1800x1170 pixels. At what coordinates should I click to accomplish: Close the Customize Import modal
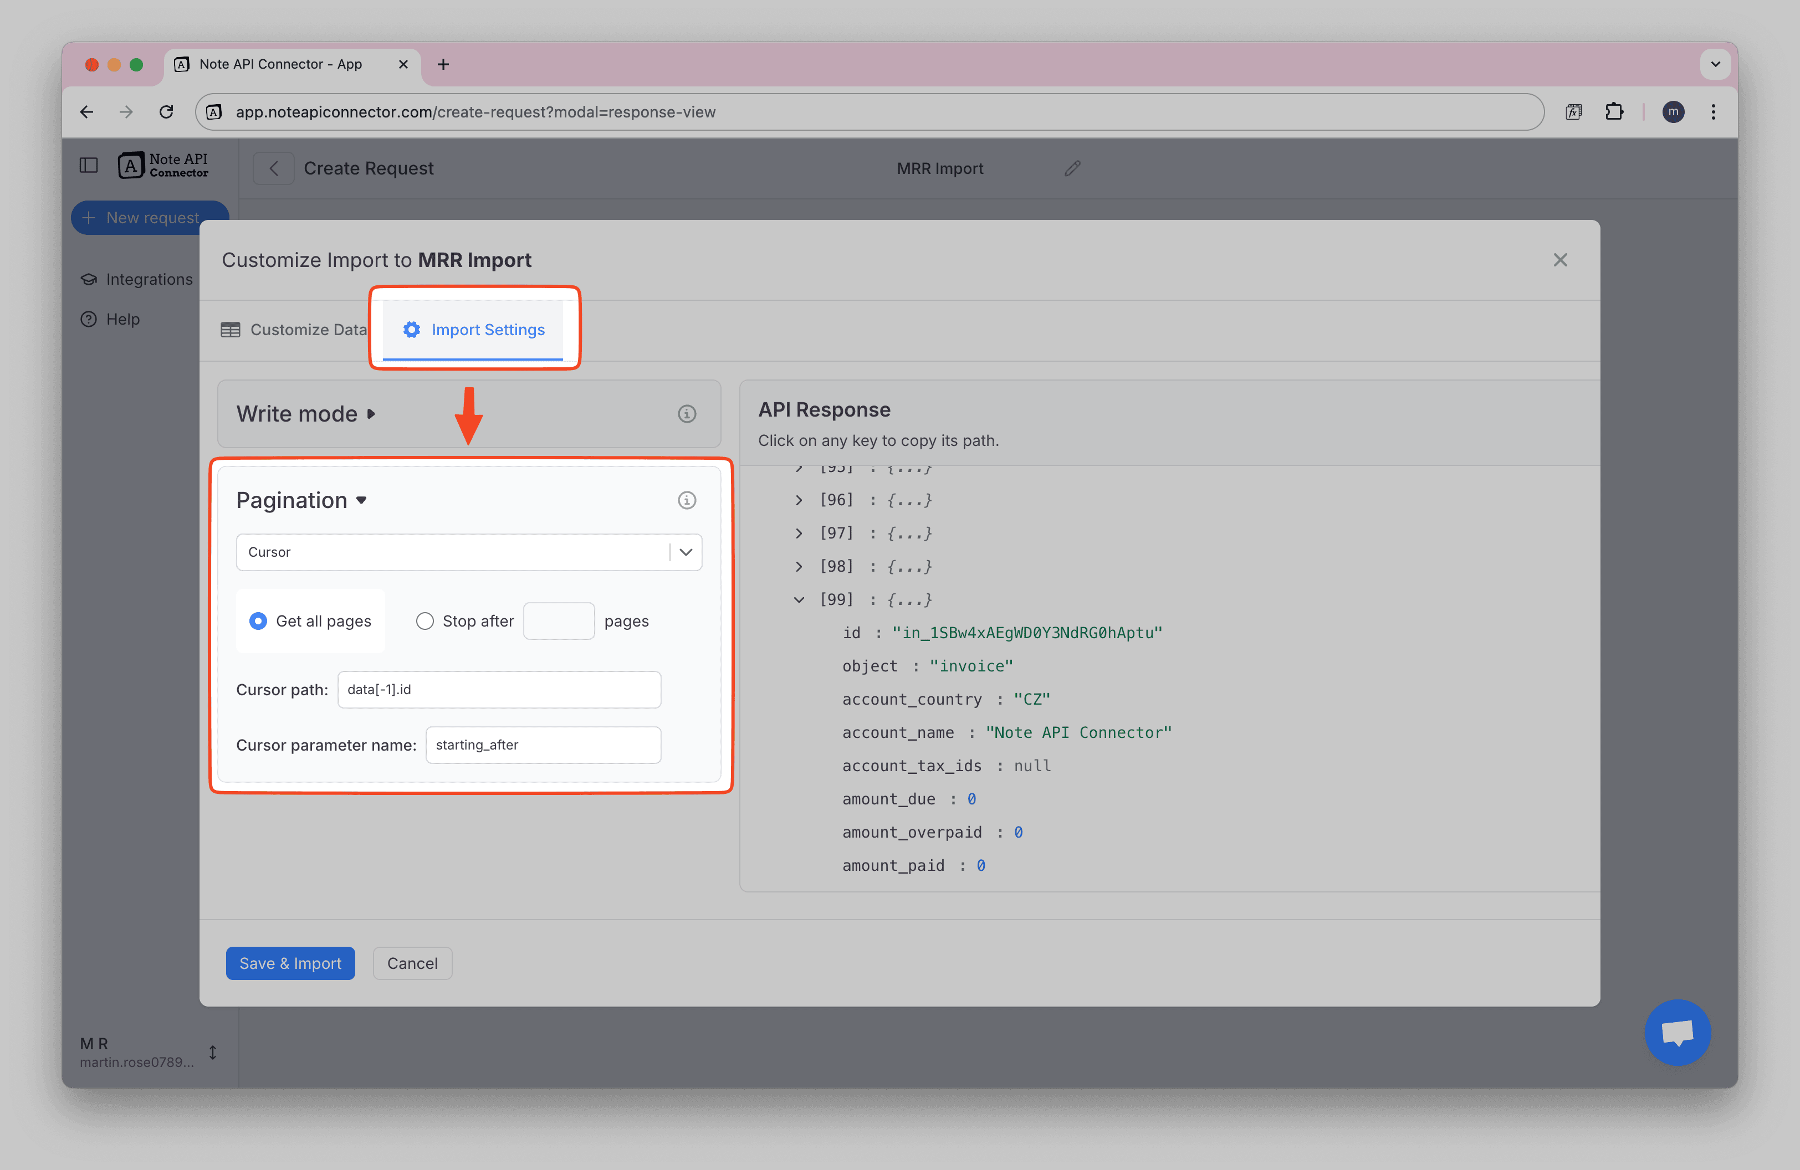tap(1559, 260)
